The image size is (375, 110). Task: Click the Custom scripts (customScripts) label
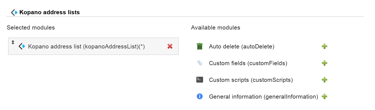tap(251, 80)
